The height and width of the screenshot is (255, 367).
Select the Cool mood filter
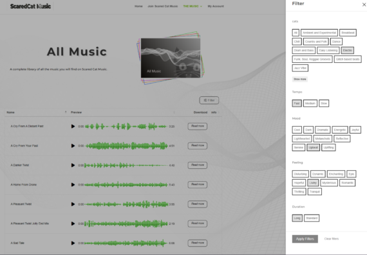point(297,130)
